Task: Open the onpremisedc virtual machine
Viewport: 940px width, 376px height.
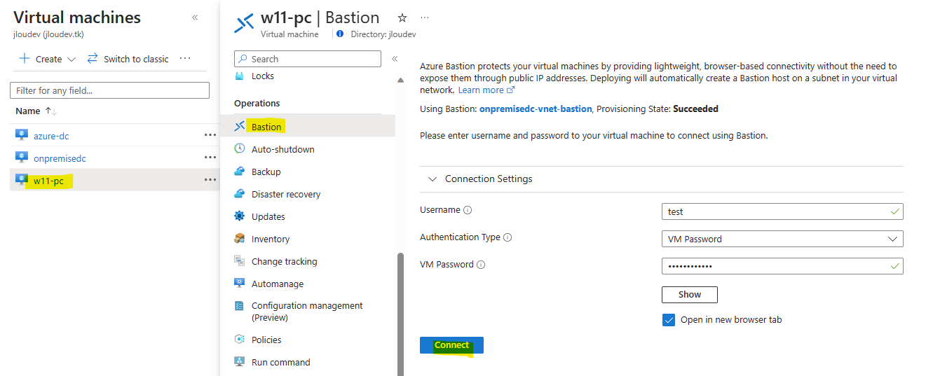Action: point(60,158)
